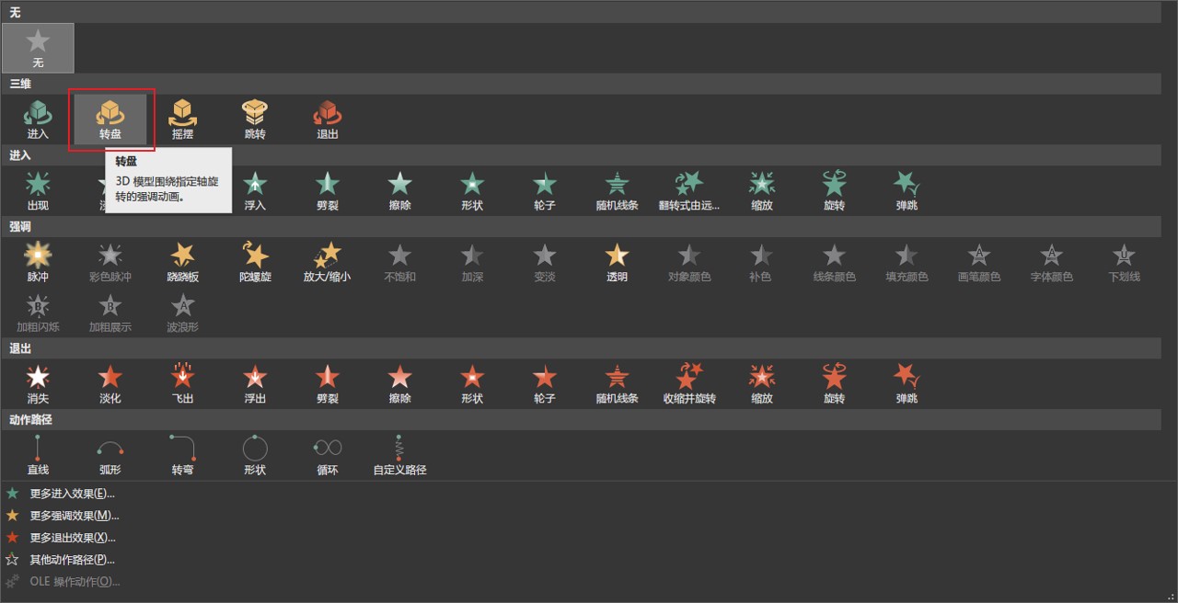
Task: Select the 变淡 emphasis effect
Action: pos(545,261)
